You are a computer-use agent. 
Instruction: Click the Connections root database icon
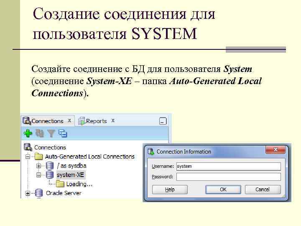[x=28, y=147]
